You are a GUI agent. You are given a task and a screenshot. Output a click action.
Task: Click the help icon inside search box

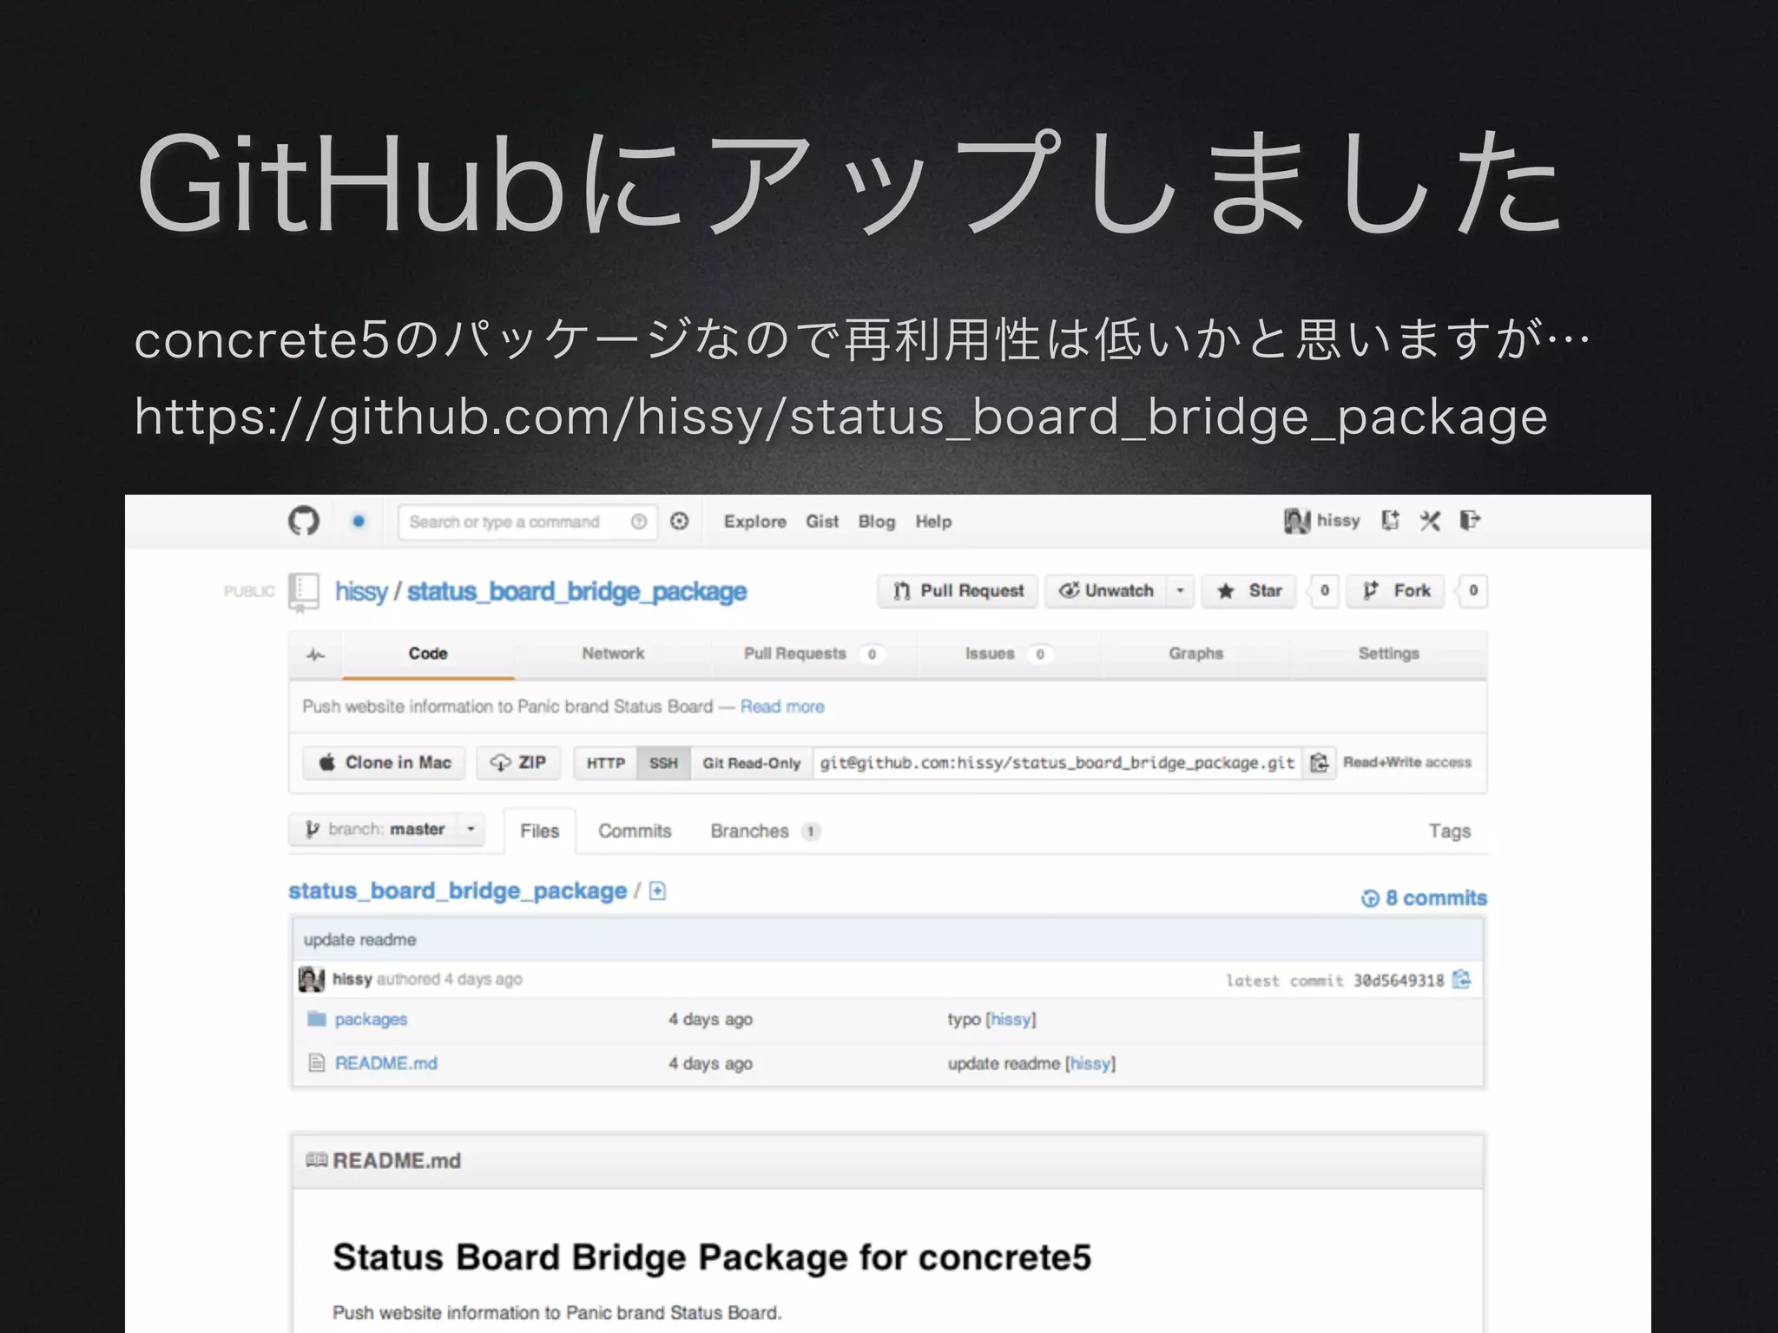point(639,522)
